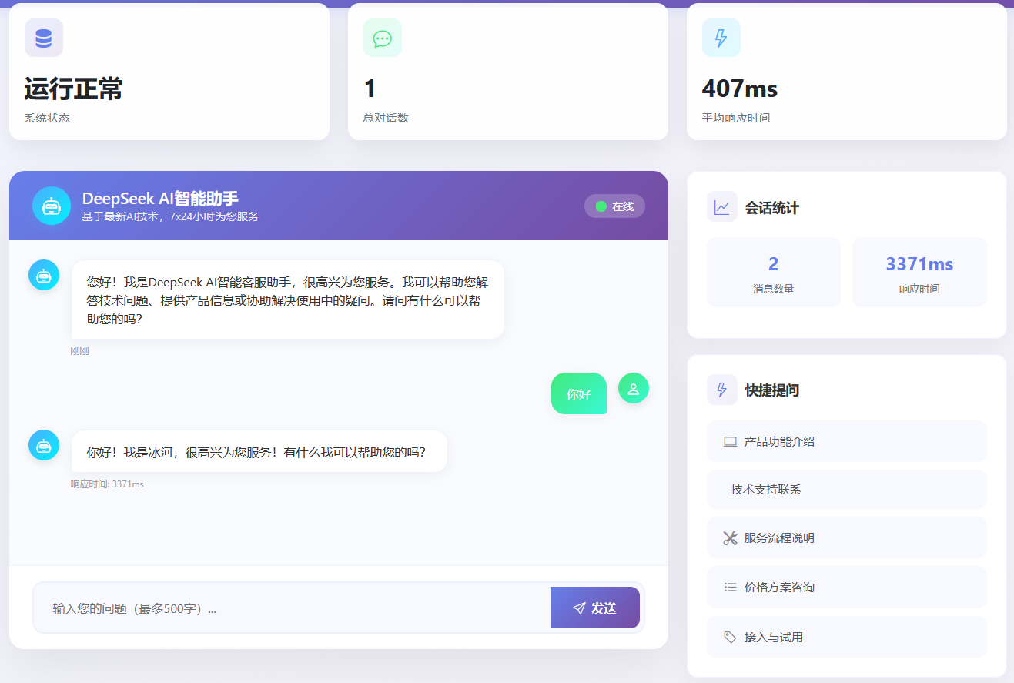Viewport: 1014px width, 683px height.
Task: Click the green user avatar icon
Action: point(634,388)
